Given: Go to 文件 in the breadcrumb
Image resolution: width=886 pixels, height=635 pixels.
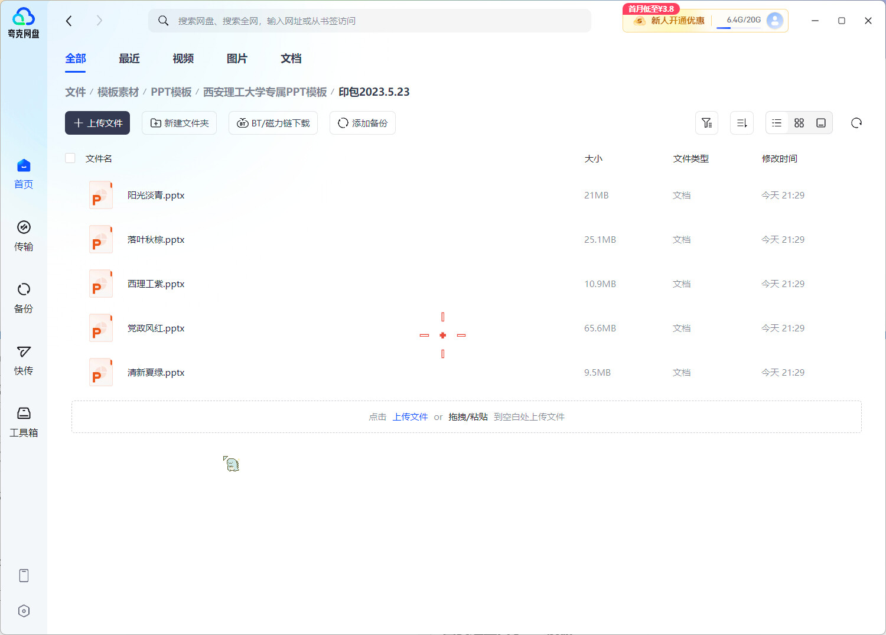Looking at the screenshot, I should pyautogui.click(x=76, y=92).
